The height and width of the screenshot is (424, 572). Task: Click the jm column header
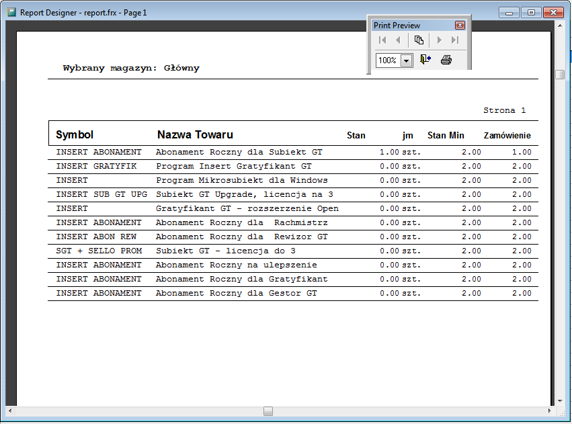408,136
